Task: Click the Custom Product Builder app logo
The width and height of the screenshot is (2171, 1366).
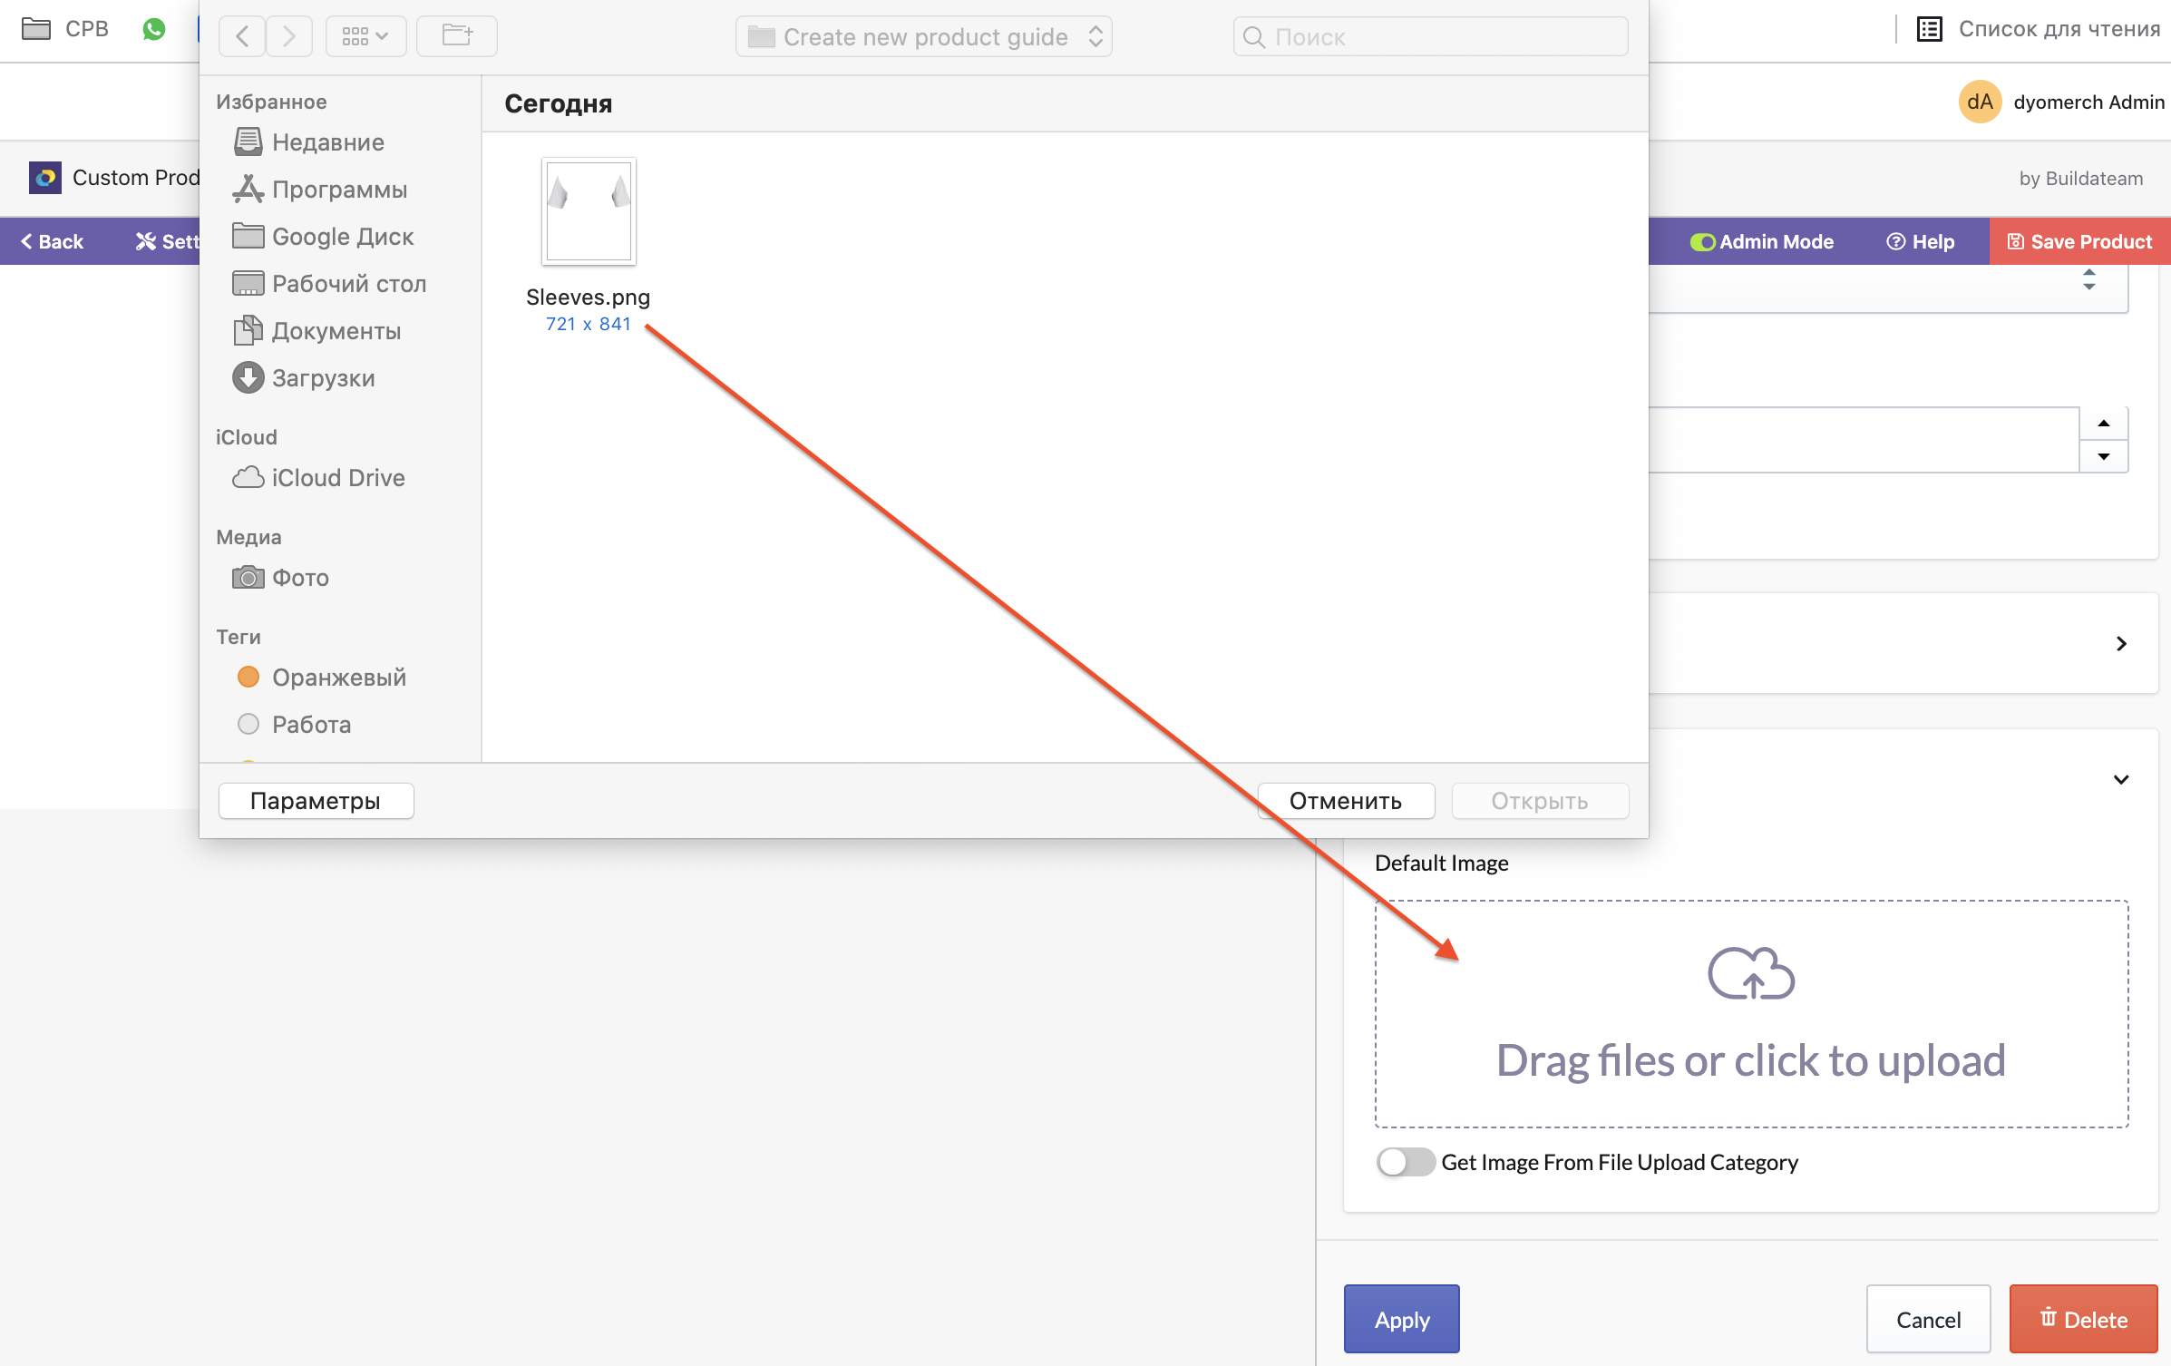Action: [45, 178]
